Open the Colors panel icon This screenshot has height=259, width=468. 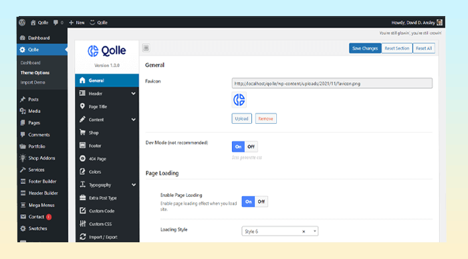82,171
